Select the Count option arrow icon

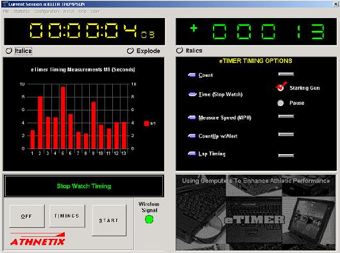click(x=192, y=75)
